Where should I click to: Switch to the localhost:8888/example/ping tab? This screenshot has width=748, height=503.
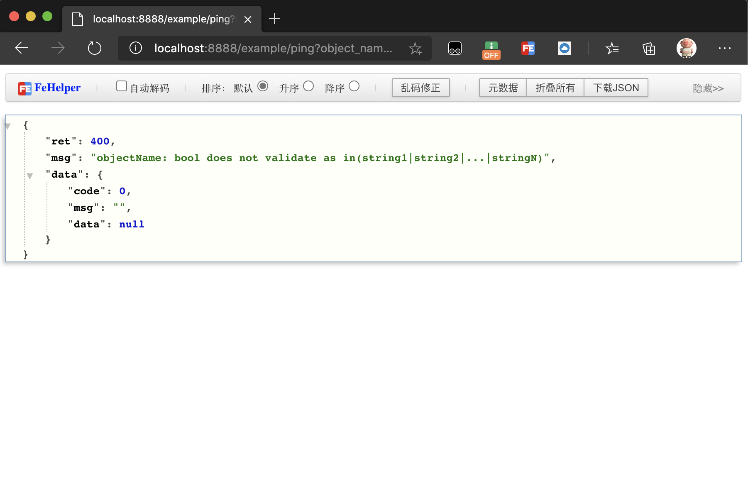tap(162, 19)
